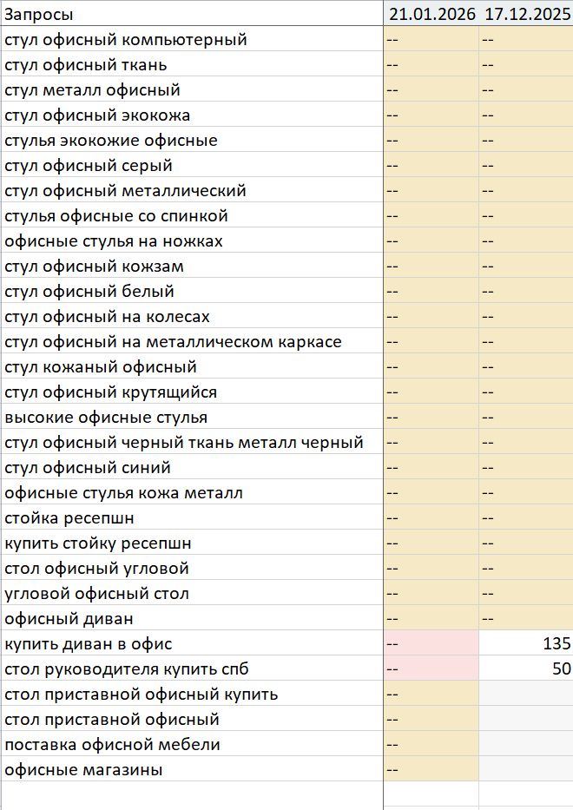The image size is (573, 810).
Task: Click 'офисные магазины' cell
Action: point(192,770)
